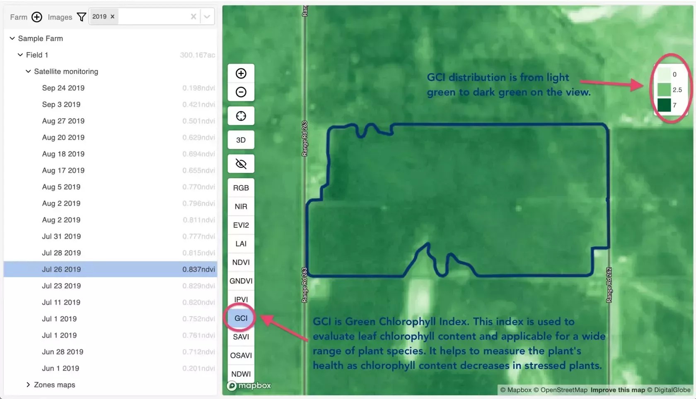Click the Improve this map link

point(617,389)
